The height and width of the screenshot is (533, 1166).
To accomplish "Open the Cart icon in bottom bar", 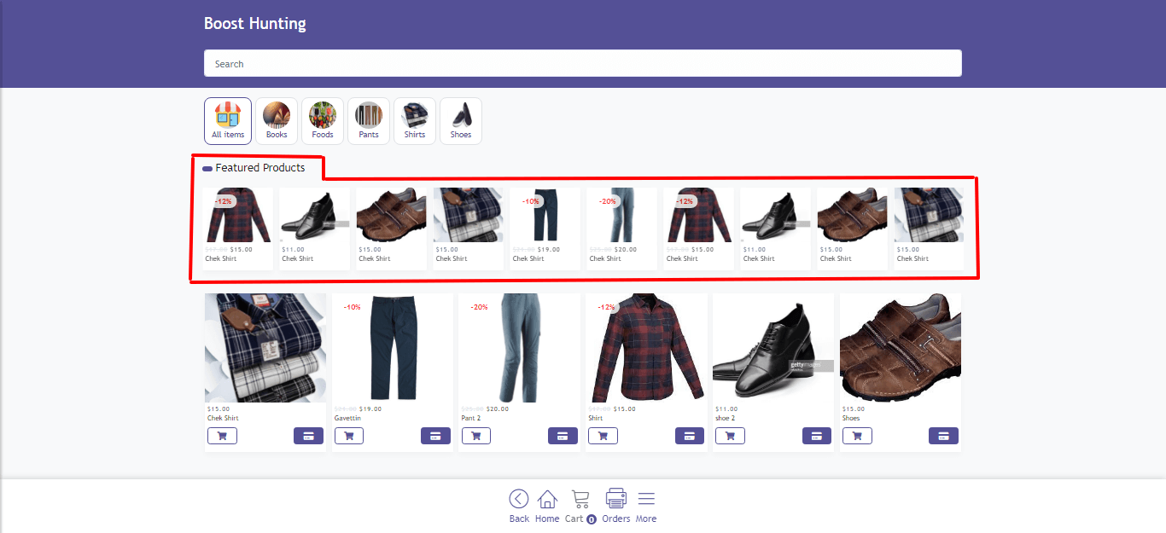I will point(580,500).
